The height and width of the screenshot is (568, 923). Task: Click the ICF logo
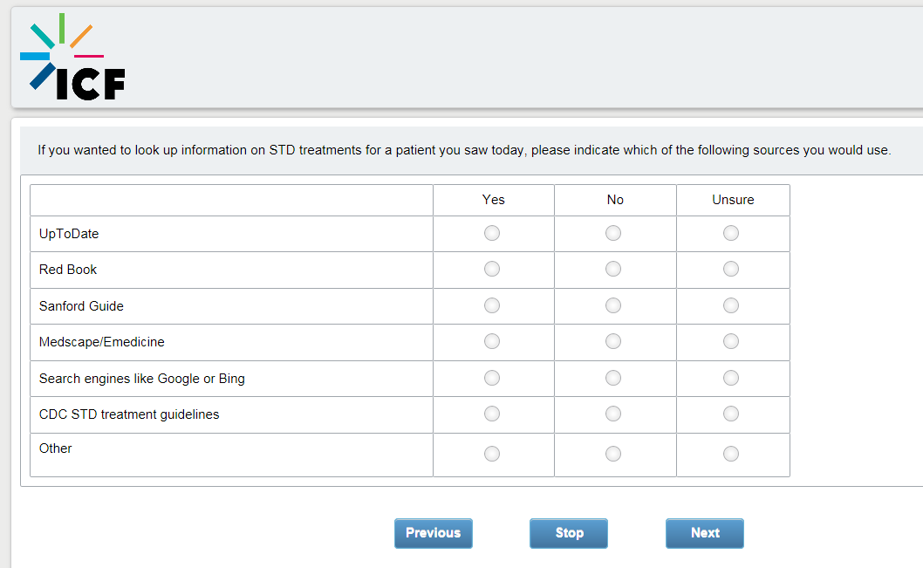(72, 57)
